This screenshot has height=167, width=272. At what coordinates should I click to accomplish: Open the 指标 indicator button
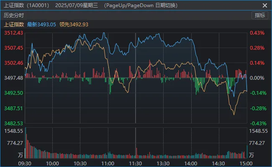(260, 15)
